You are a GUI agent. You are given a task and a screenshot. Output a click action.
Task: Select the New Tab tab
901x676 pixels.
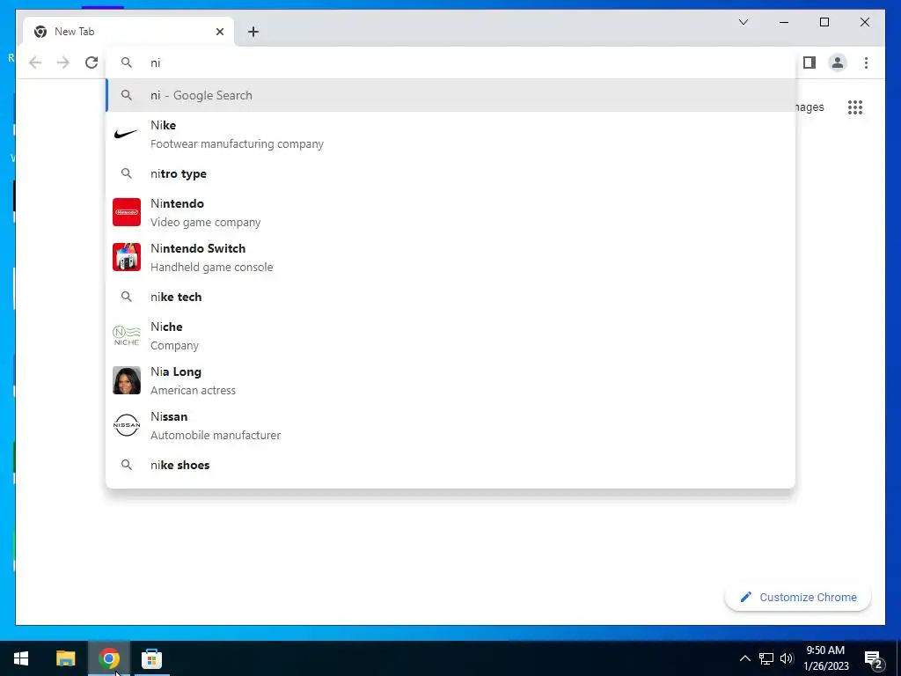pos(128,32)
